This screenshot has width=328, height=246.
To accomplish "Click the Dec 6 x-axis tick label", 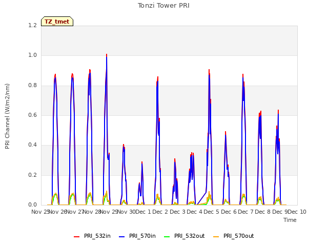I will 229,212.
